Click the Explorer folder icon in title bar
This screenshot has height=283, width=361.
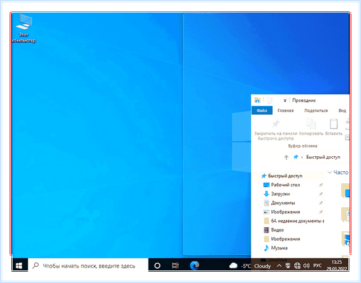click(x=257, y=100)
